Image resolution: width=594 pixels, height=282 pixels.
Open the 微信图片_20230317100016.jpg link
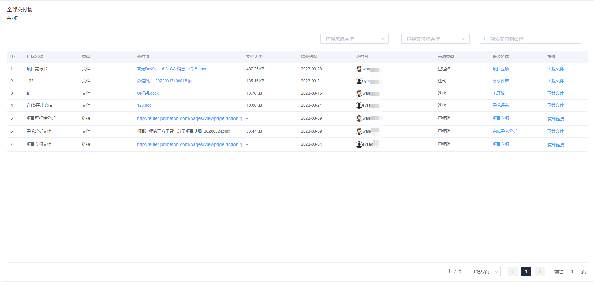coord(165,81)
